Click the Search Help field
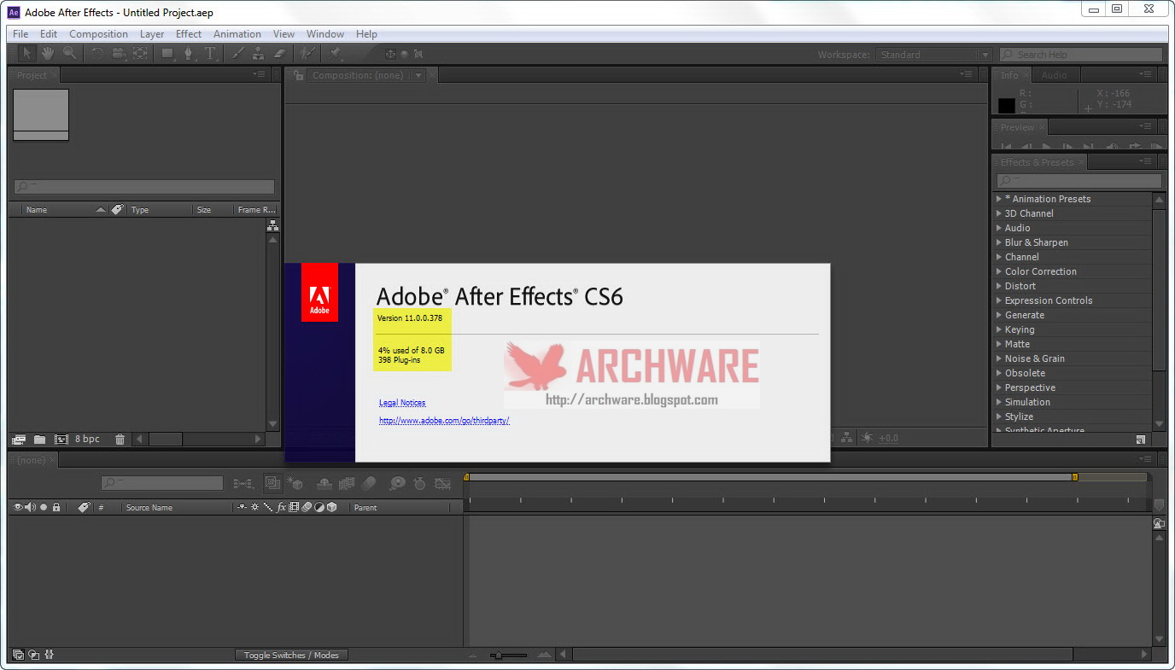Screen dimensions: 1175x670 pos(1081,55)
